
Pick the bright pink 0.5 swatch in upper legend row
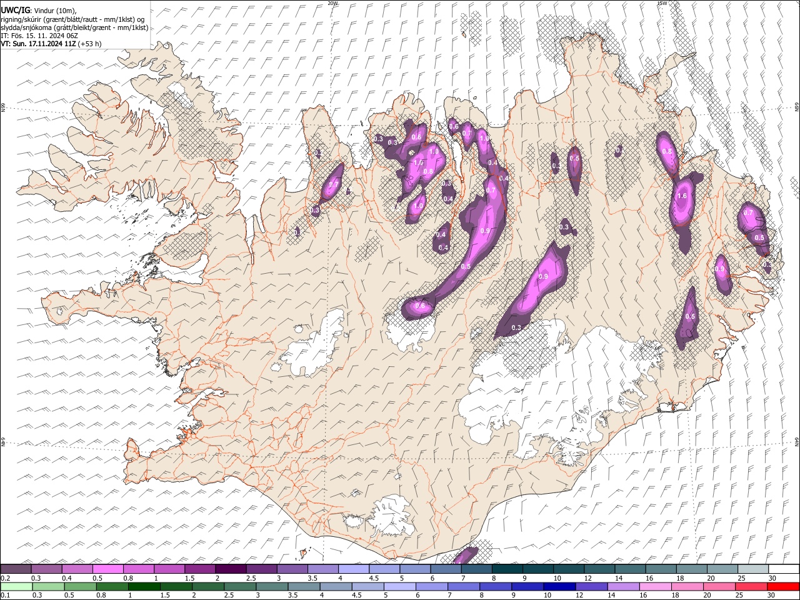coord(108,569)
